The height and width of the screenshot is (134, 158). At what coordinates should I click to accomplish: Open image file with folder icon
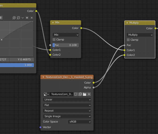pos(84,94)
